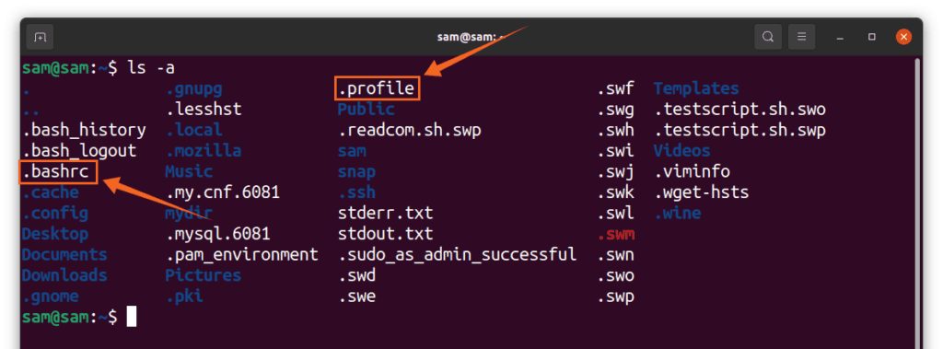The image size is (943, 349).
Task: Click the Pictures directory entry
Action: coord(204,275)
